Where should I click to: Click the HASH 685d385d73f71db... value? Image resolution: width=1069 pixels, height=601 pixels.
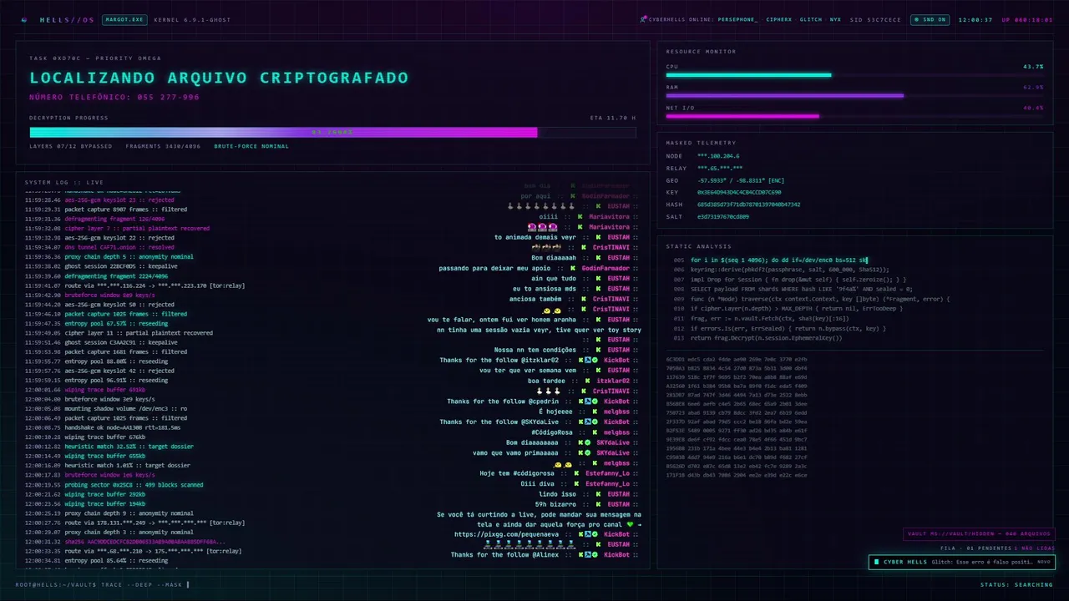[x=748, y=205]
